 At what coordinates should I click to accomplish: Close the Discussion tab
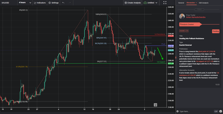(x=196, y=3)
